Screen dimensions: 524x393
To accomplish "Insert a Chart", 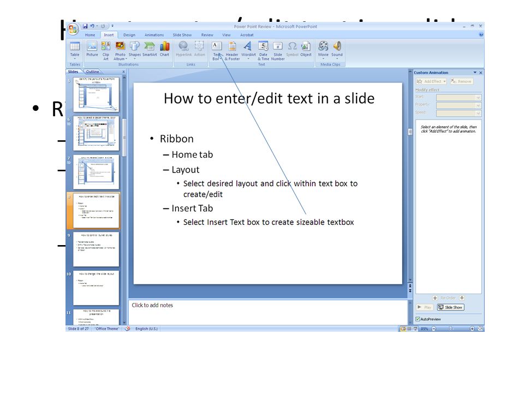I will pyautogui.click(x=164, y=49).
